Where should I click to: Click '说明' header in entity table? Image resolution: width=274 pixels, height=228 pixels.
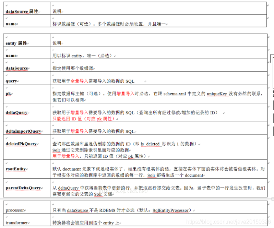(x=57, y=43)
